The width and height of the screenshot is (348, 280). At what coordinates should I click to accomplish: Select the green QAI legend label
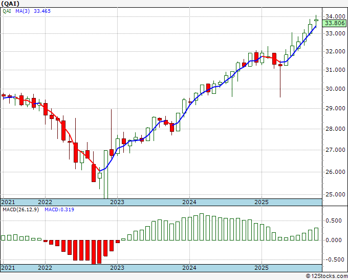[7, 11]
